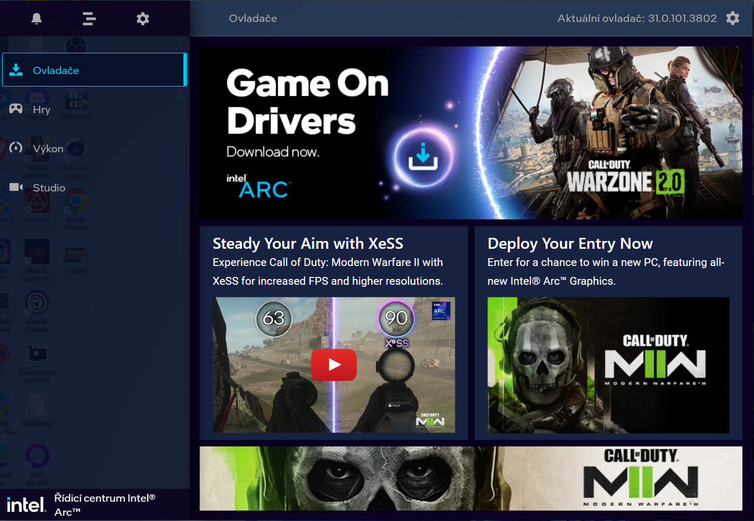Screen dimensions: 754x521
Task: Open the Modern Warfare II contest image
Action: 609,365
